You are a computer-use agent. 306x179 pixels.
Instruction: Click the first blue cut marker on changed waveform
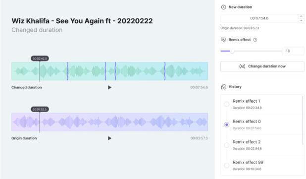[x=67, y=71]
